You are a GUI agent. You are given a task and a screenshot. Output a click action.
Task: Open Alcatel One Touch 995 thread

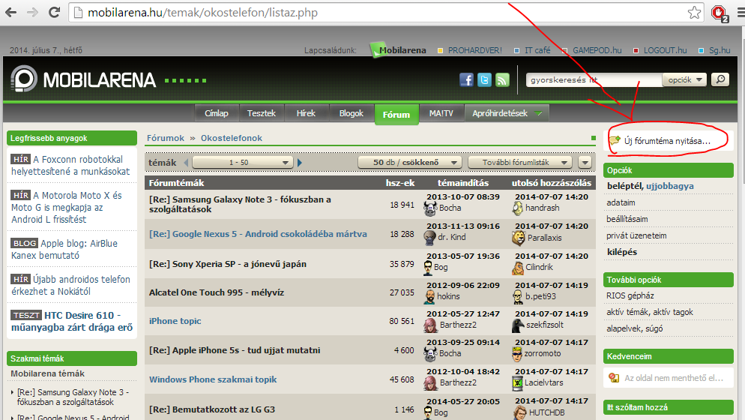[x=217, y=292]
